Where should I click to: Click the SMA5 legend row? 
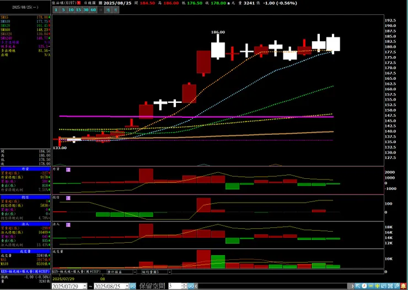(25, 17)
